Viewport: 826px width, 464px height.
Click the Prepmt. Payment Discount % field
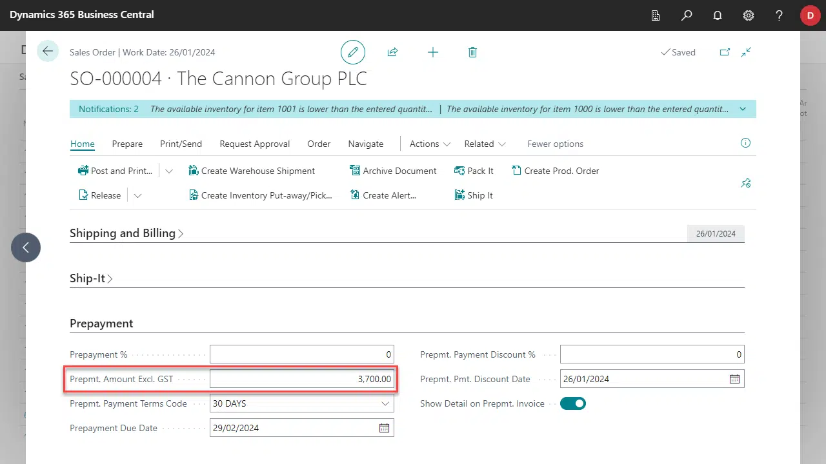pyautogui.click(x=652, y=354)
